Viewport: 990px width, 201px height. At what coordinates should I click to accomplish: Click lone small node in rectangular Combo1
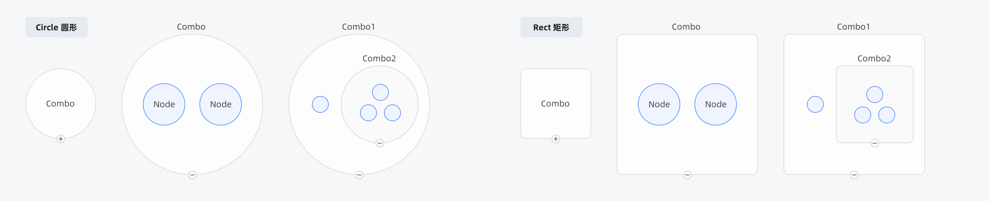[x=815, y=104]
